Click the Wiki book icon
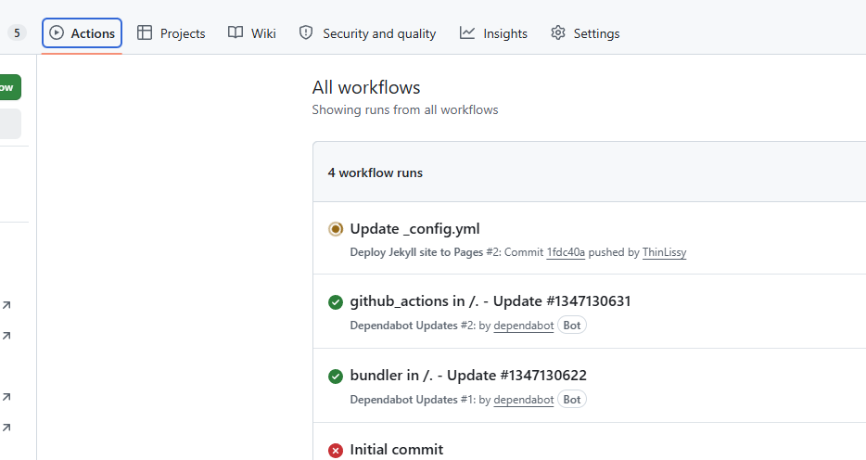This screenshot has height=460, width=866. pos(236,33)
